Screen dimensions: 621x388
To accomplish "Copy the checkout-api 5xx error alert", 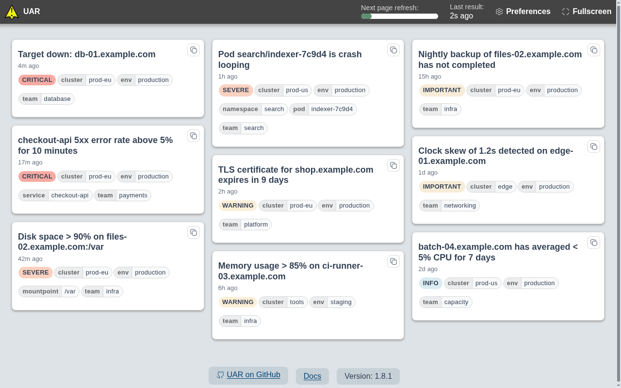I will pyautogui.click(x=194, y=136).
